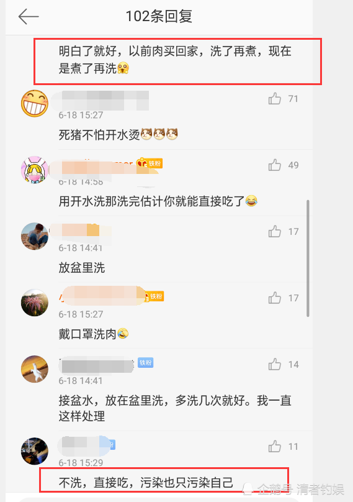Open the grinning emoji avatar profile
353x502 pixels.
(35, 103)
